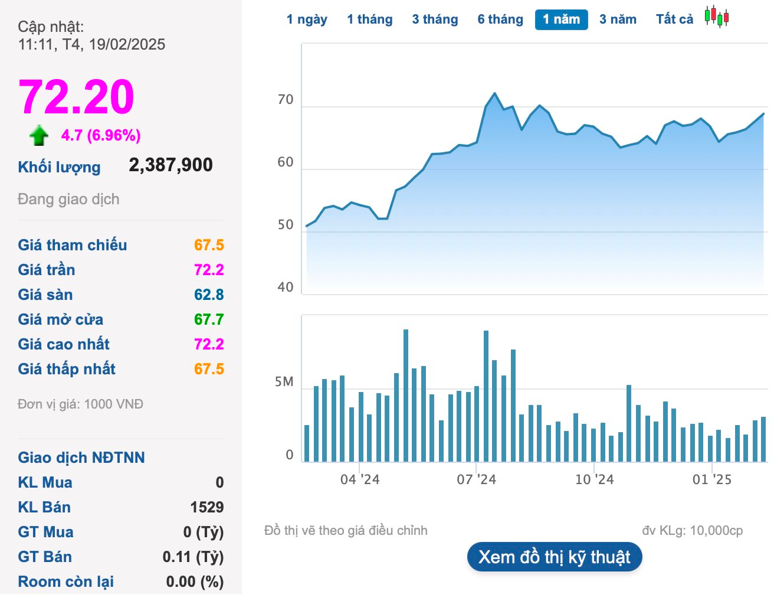Click the price chart peak near 07 '24
Viewport: 774px width, 601px height.
[x=494, y=94]
